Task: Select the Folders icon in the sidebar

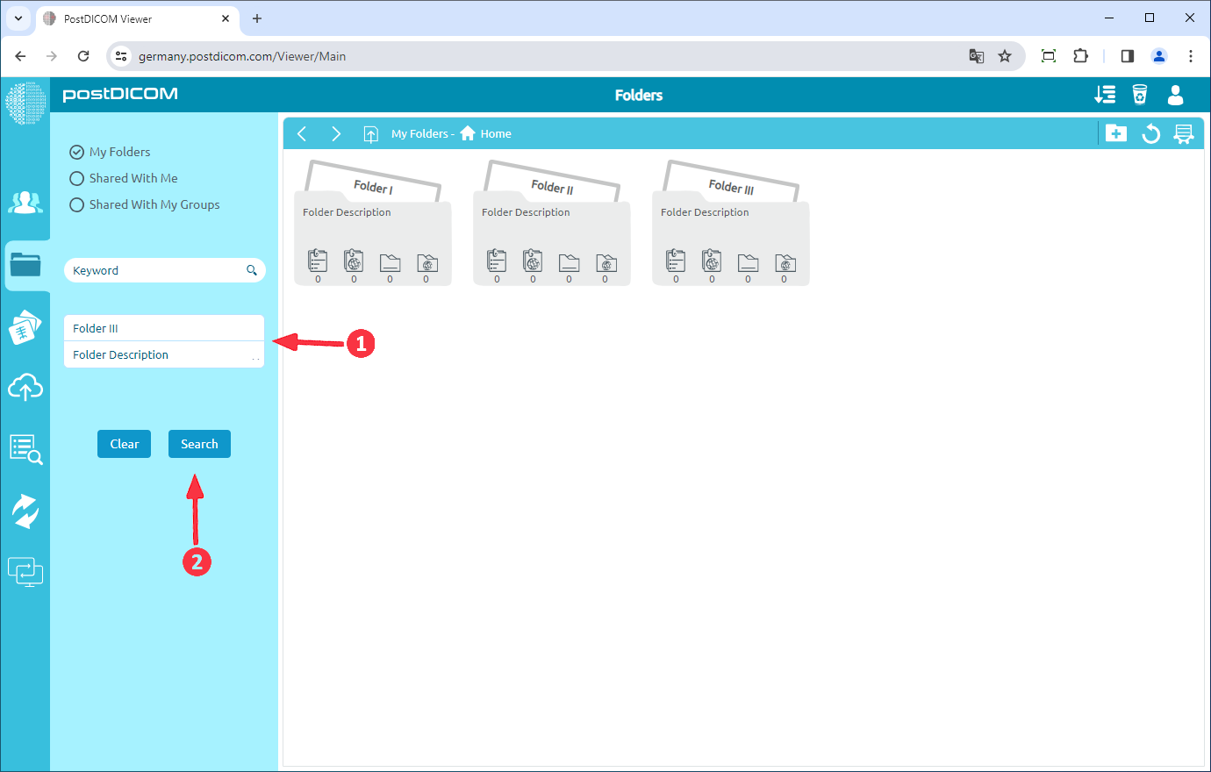Action: (x=25, y=265)
